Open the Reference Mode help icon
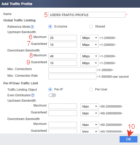Viewport: 140px width, 145px height. click(32, 27)
